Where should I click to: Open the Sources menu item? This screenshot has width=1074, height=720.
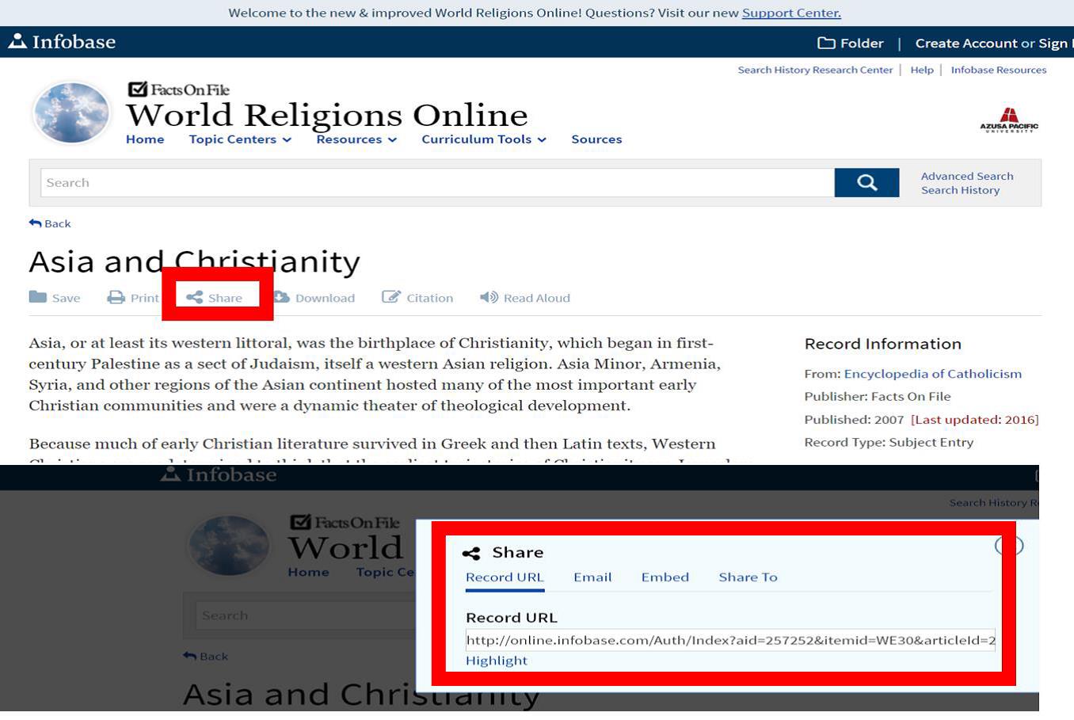pos(596,139)
